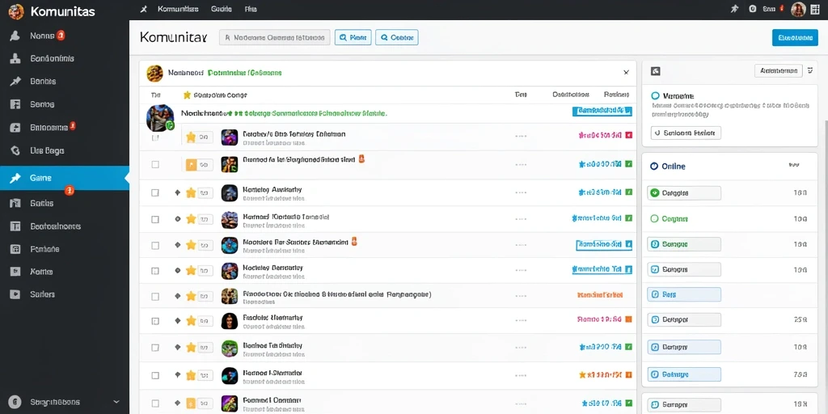Click the user avatar in the top-right bar
Viewport: 828px width, 414px height.
[798, 9]
